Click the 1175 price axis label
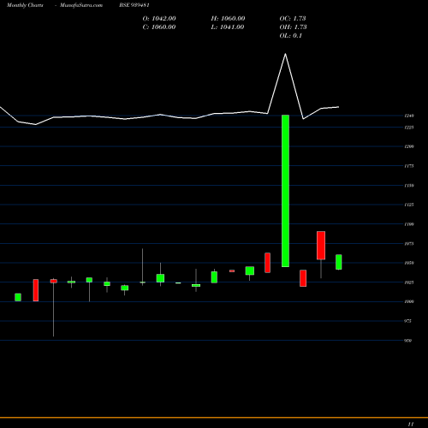This screenshot has width=428, height=428. tap(409, 166)
